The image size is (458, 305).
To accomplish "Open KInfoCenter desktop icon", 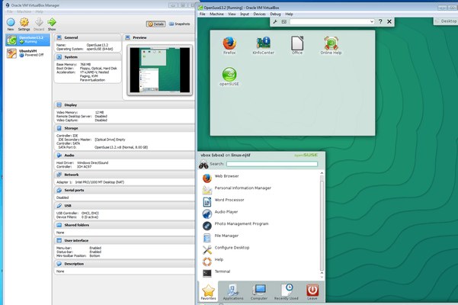I will (x=263, y=46).
